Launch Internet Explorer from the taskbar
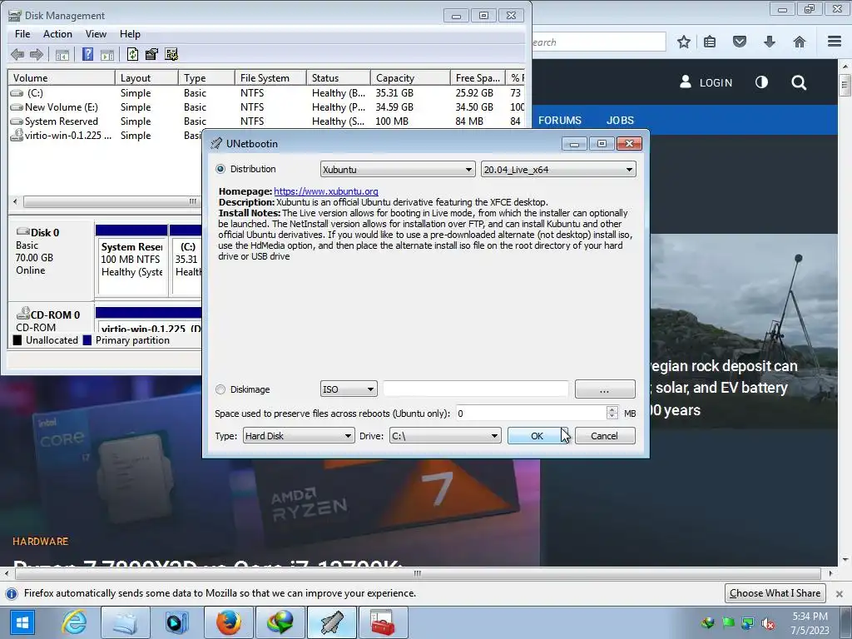 (74, 622)
